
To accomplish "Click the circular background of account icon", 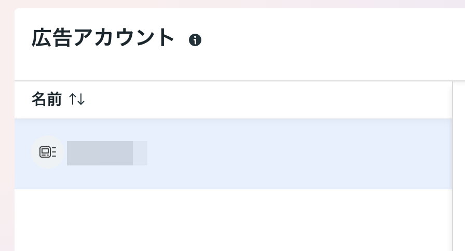I will (x=47, y=152).
